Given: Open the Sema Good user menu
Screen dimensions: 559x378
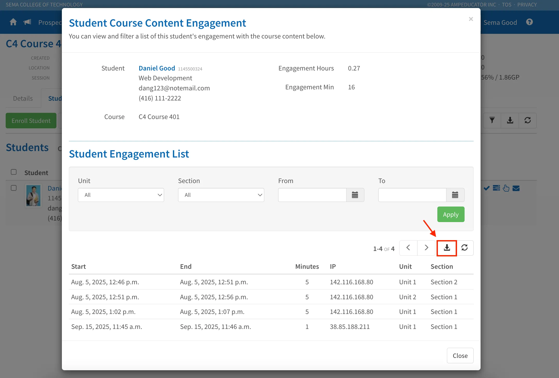Looking at the screenshot, I should [x=500, y=22].
